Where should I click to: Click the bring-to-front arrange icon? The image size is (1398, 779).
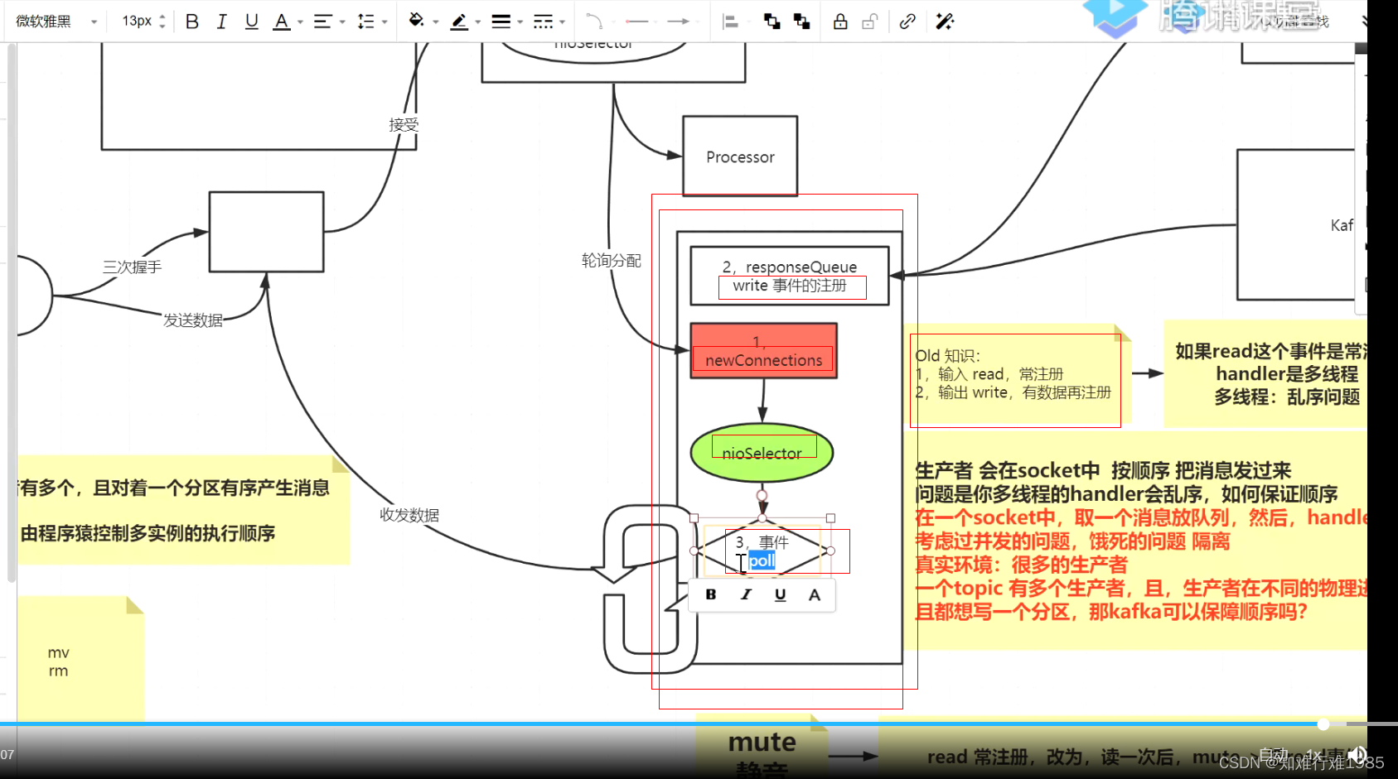pyautogui.click(x=772, y=22)
